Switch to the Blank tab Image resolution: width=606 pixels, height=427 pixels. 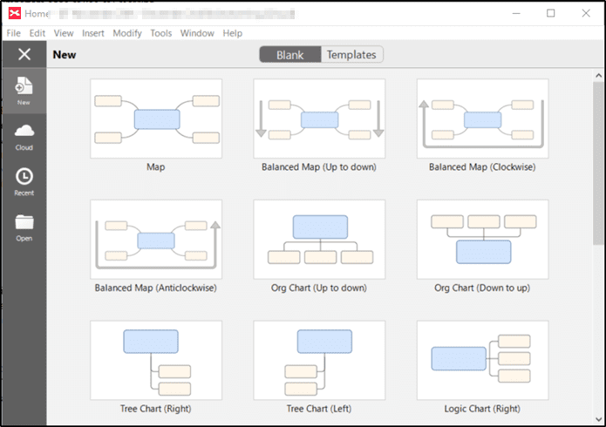[x=289, y=55]
